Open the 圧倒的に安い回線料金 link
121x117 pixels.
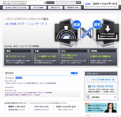point(100,57)
